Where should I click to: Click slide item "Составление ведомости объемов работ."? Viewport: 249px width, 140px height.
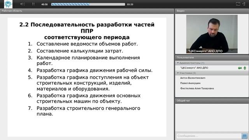[x=87, y=44]
